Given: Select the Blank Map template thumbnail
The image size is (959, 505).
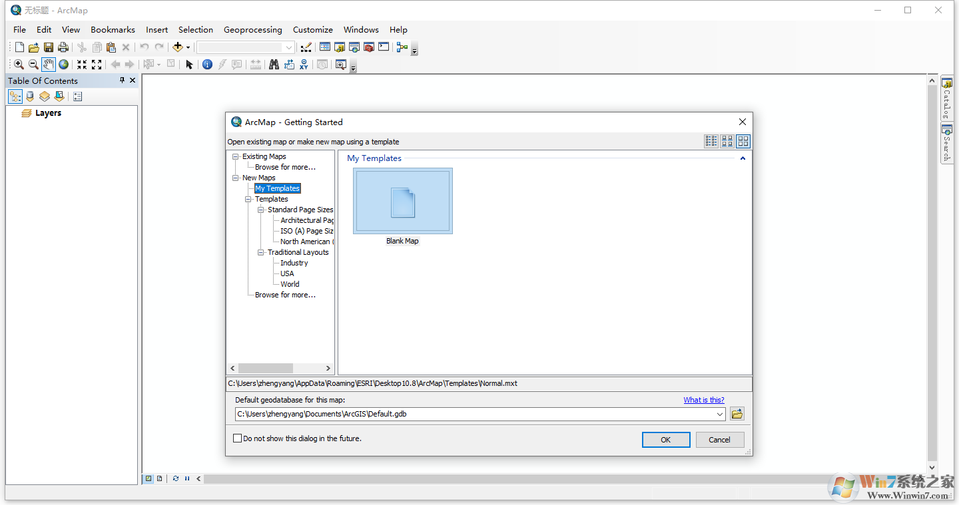Looking at the screenshot, I should (x=402, y=200).
